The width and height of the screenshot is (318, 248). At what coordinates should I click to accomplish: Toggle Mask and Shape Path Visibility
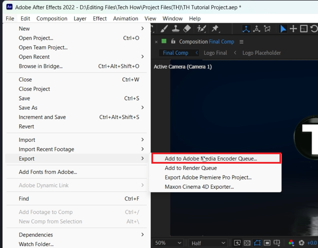[x=257, y=243]
